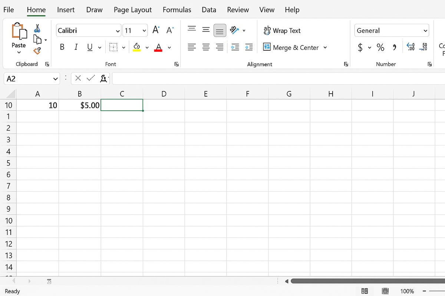Expand the Borders dropdown arrow

click(123, 47)
